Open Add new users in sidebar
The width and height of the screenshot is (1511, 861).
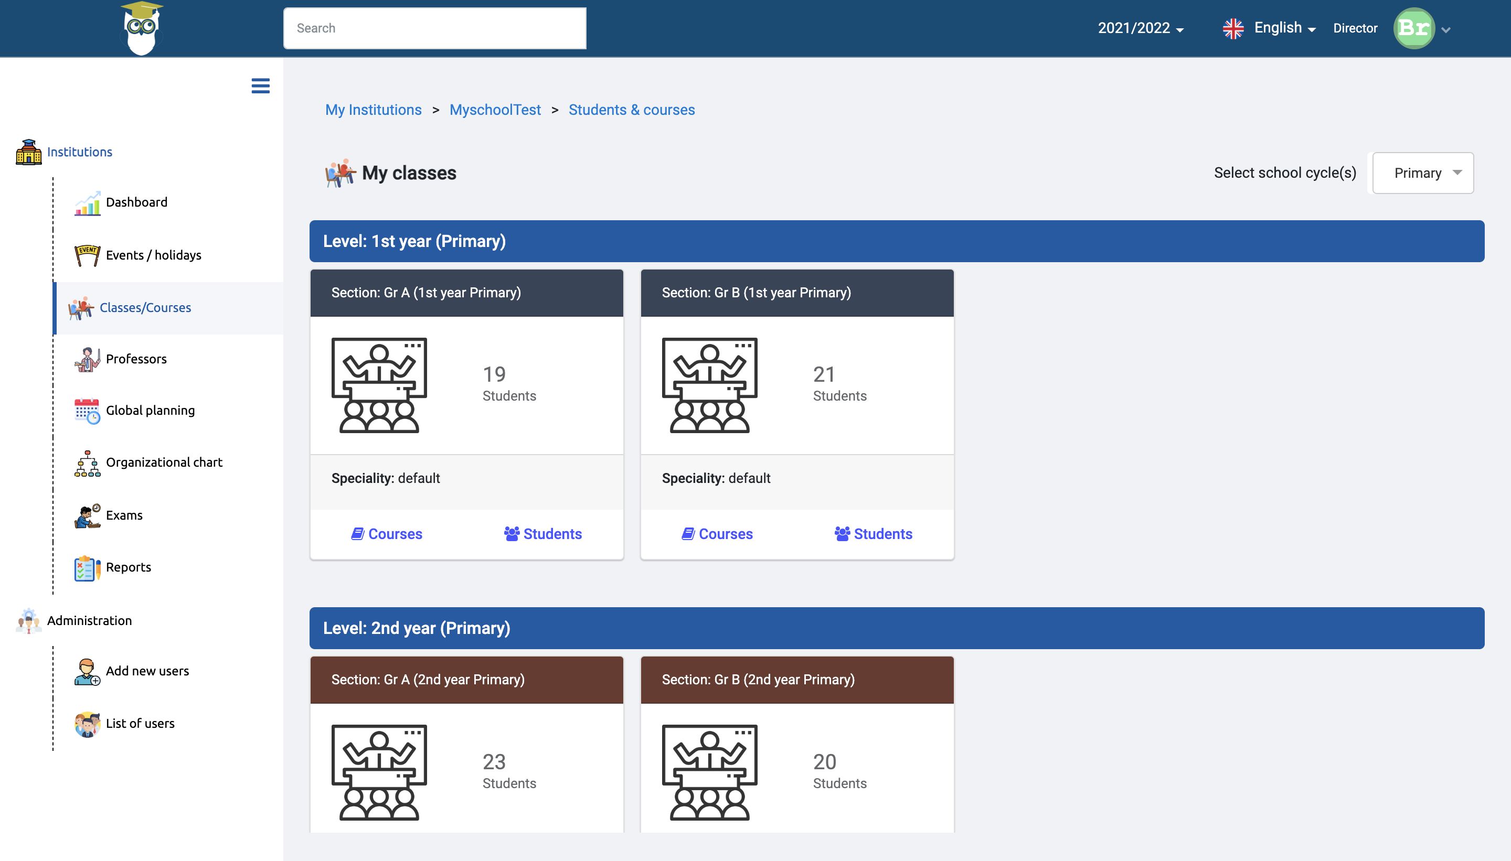pos(147,671)
